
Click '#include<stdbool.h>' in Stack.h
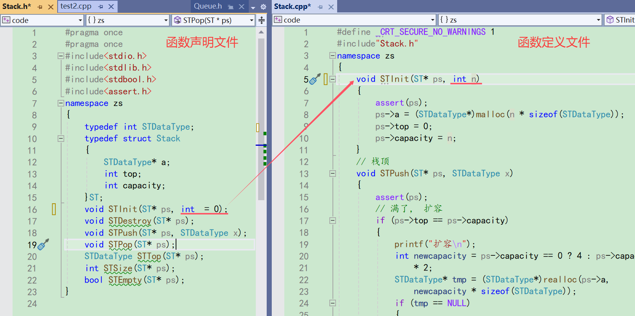tap(111, 79)
